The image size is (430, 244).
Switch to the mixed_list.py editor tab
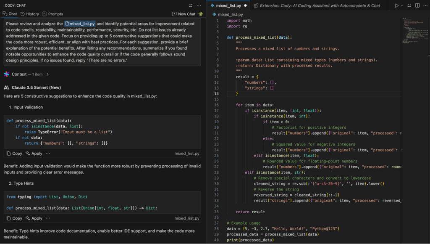click(x=229, y=6)
